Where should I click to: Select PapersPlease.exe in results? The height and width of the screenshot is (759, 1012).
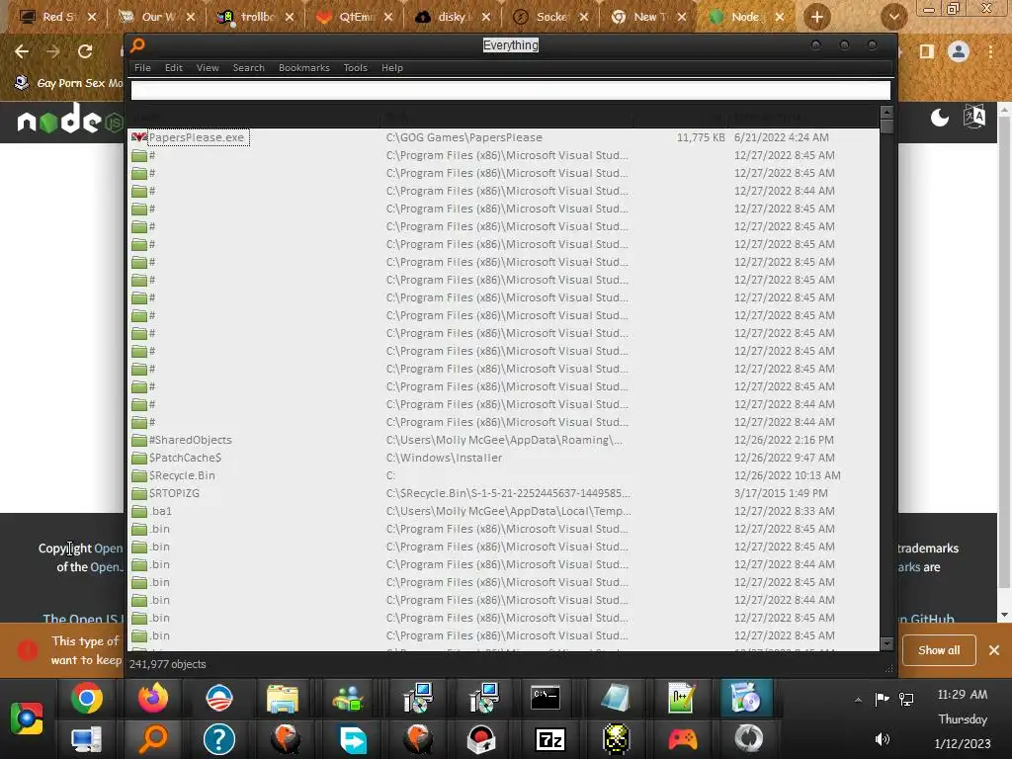(x=197, y=137)
